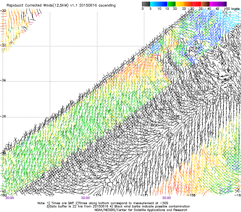The width and height of the screenshot is (241, 212).
Task: Click the '25' legend scale label
Action: click(184, 8)
